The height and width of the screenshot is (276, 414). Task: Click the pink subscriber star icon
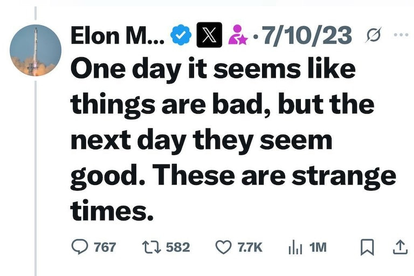(x=237, y=36)
